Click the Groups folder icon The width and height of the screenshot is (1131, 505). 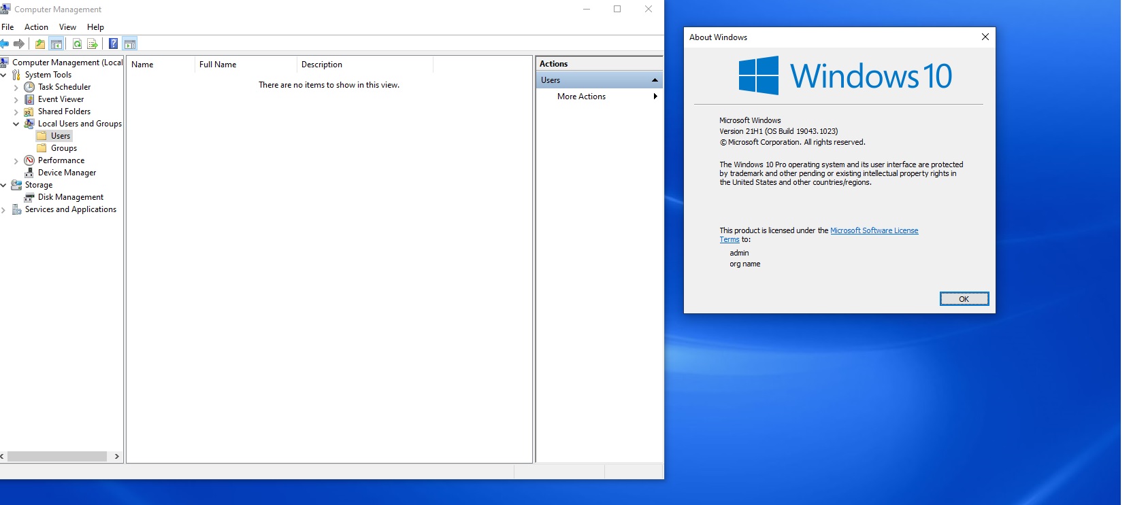(x=42, y=148)
